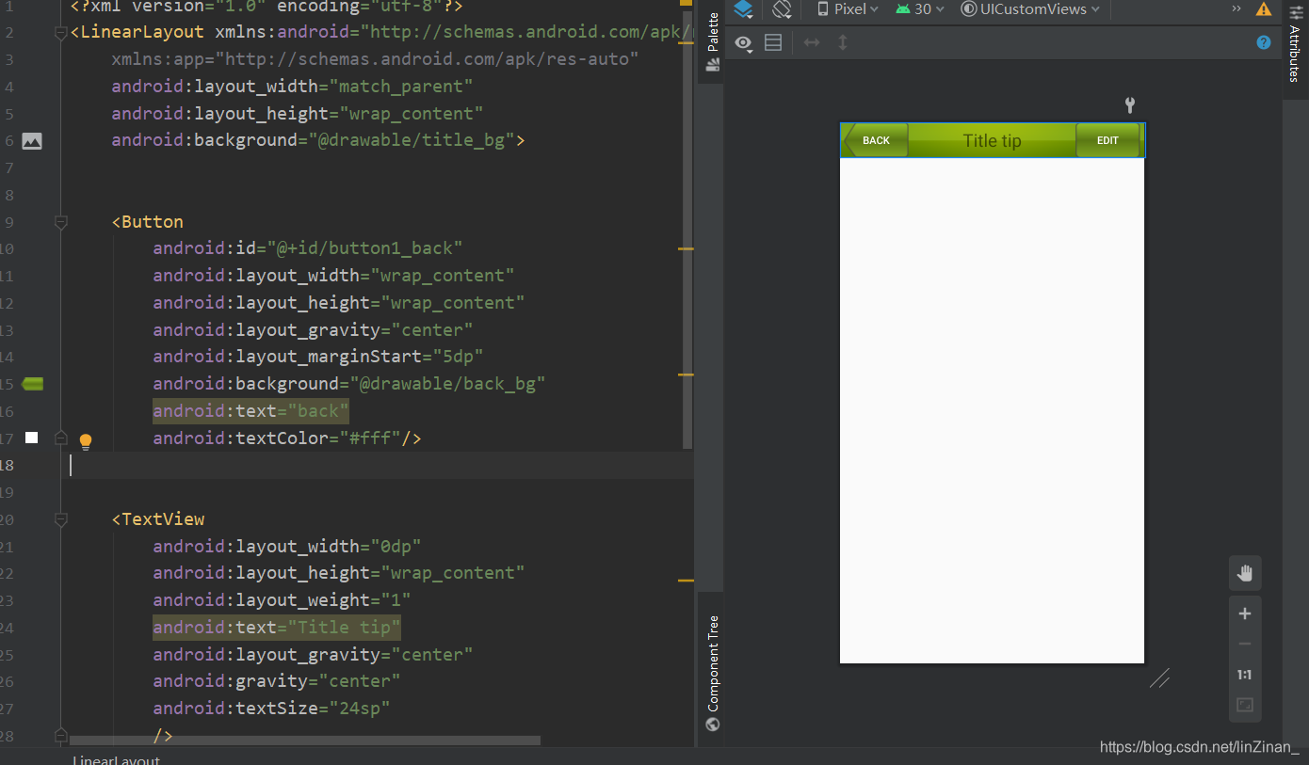Show more toolbar options with the chevron
Image resolution: width=1309 pixels, height=765 pixels.
pyautogui.click(x=1236, y=8)
